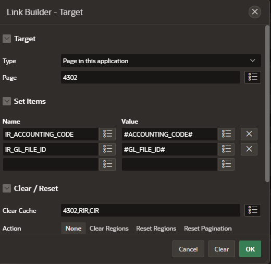Screen dimensions: 271x264
Task: Confirm the link with OK
Action: tap(250, 249)
